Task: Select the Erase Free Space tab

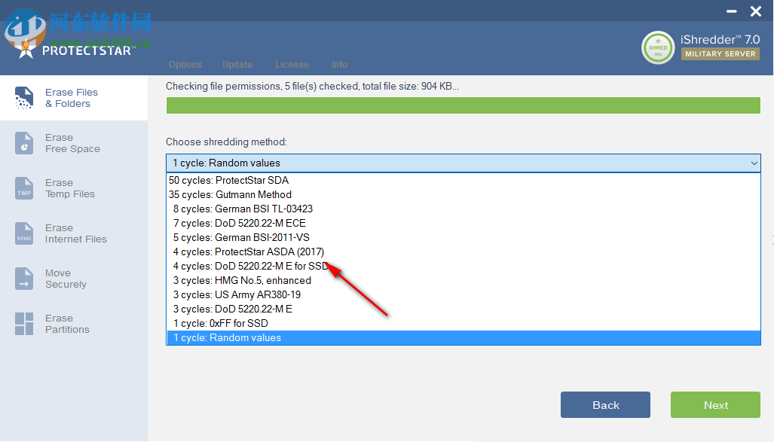Action: click(74, 143)
